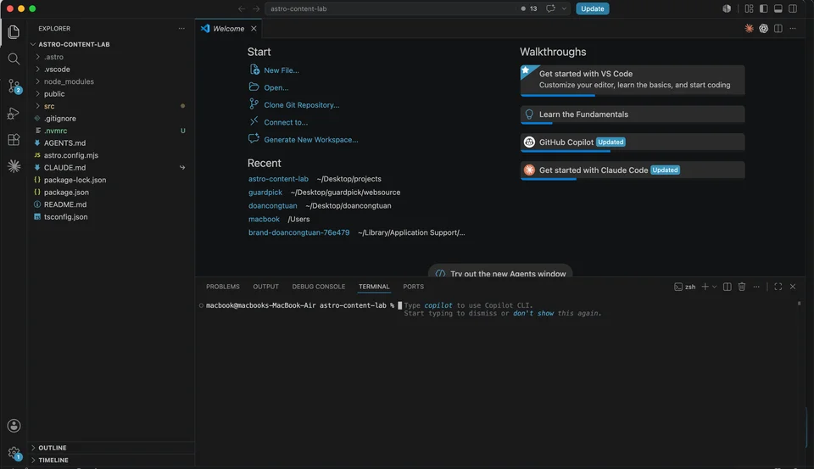Switch to the Debug Console tab
Image resolution: width=814 pixels, height=469 pixels.
318,287
